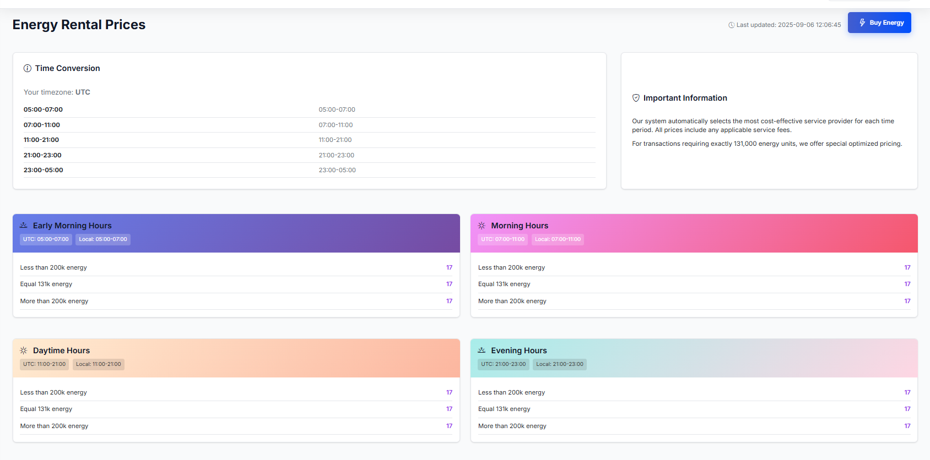This screenshot has width=930, height=460.
Task: Click the UTC 11:00-21:00 badge
Action: [44, 364]
